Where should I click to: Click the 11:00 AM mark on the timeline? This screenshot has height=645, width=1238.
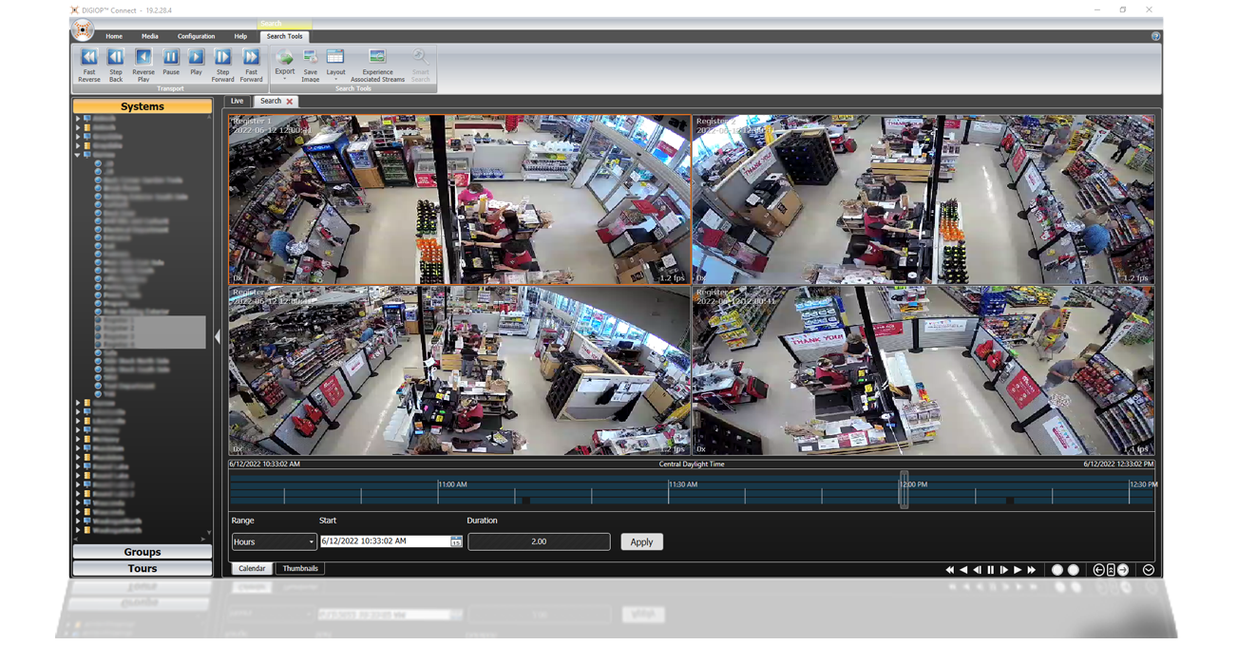[x=452, y=484]
